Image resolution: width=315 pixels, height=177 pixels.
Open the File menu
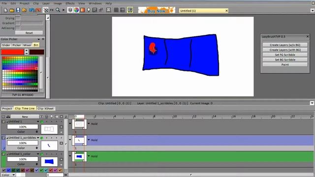click(4, 3)
